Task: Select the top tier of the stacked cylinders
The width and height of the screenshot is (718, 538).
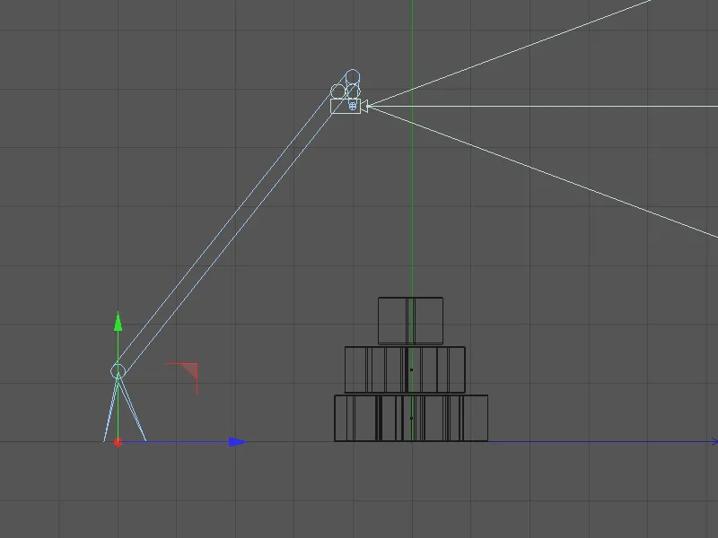Action: click(x=410, y=321)
